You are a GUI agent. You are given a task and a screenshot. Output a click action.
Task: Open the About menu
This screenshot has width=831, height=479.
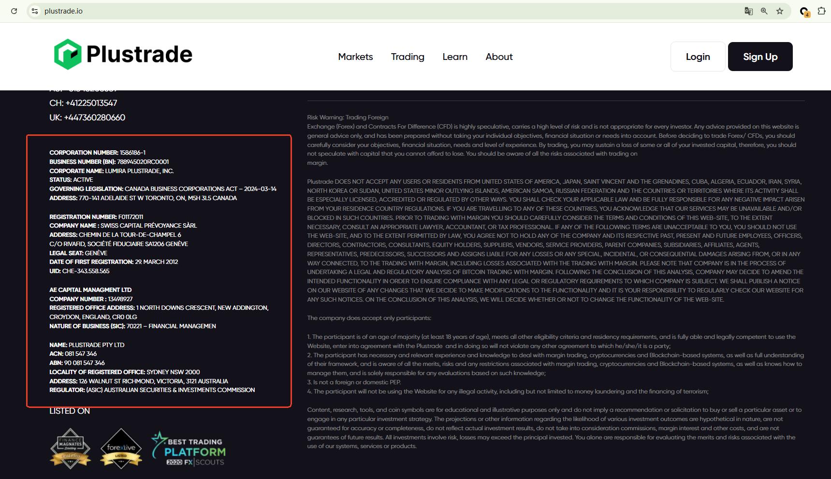click(499, 57)
